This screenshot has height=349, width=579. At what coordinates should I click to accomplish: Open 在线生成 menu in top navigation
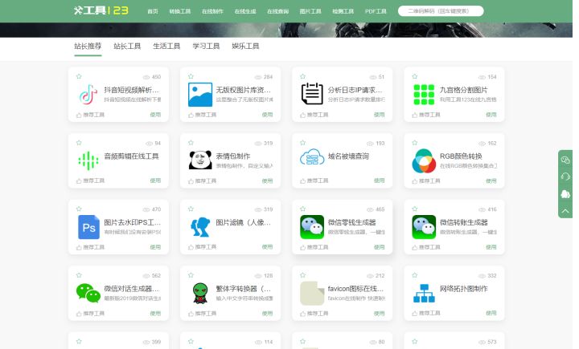[x=245, y=11]
